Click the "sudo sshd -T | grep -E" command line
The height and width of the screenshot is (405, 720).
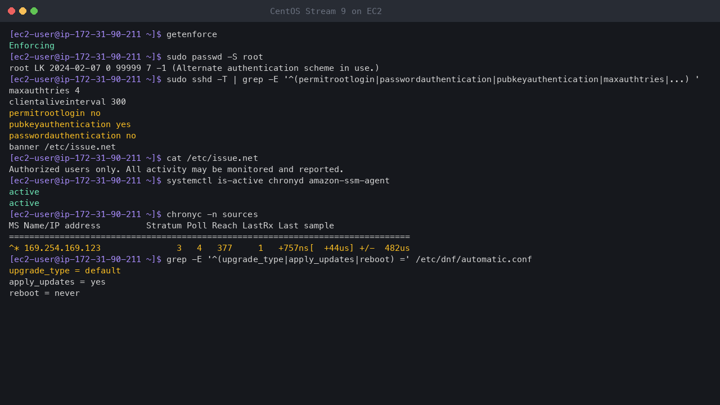tap(433, 79)
